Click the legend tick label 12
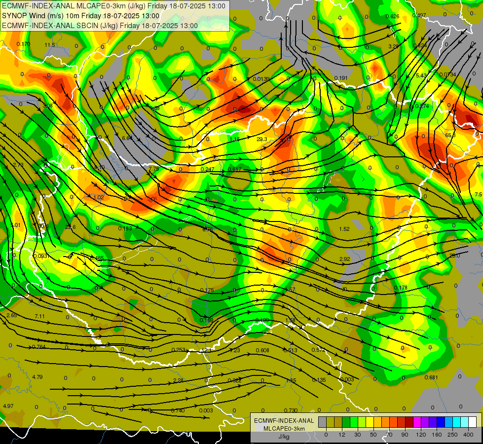The image size is (483, 444). coord(342,435)
